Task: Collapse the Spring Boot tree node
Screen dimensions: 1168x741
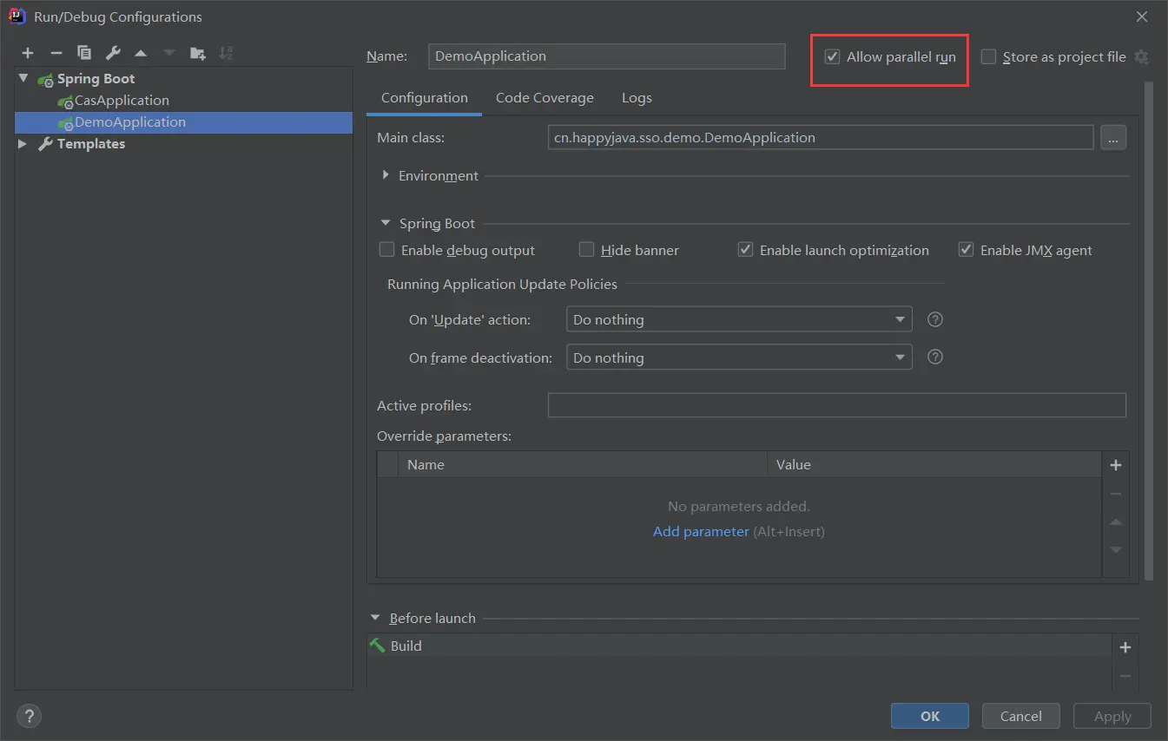Action: (x=23, y=78)
